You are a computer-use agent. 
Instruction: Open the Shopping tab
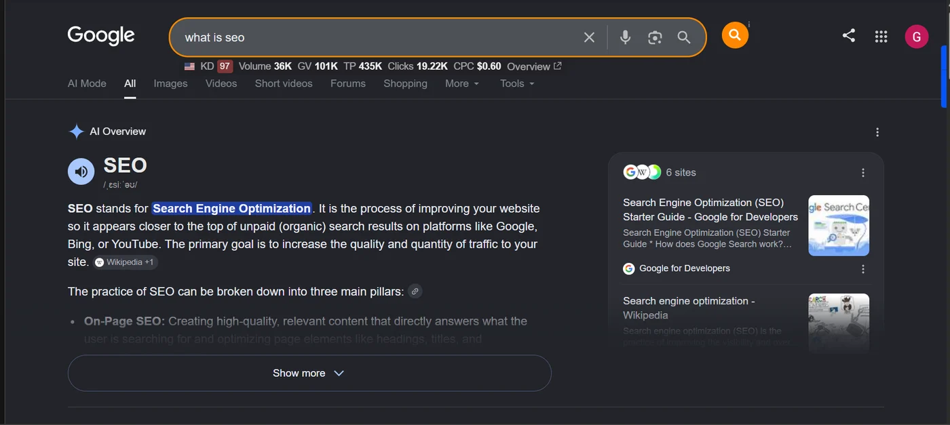click(x=405, y=83)
